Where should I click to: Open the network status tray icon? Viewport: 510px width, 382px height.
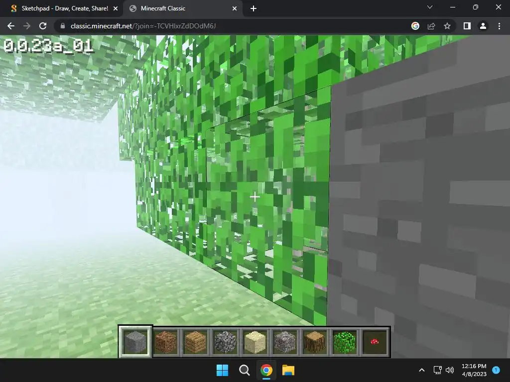coord(438,370)
